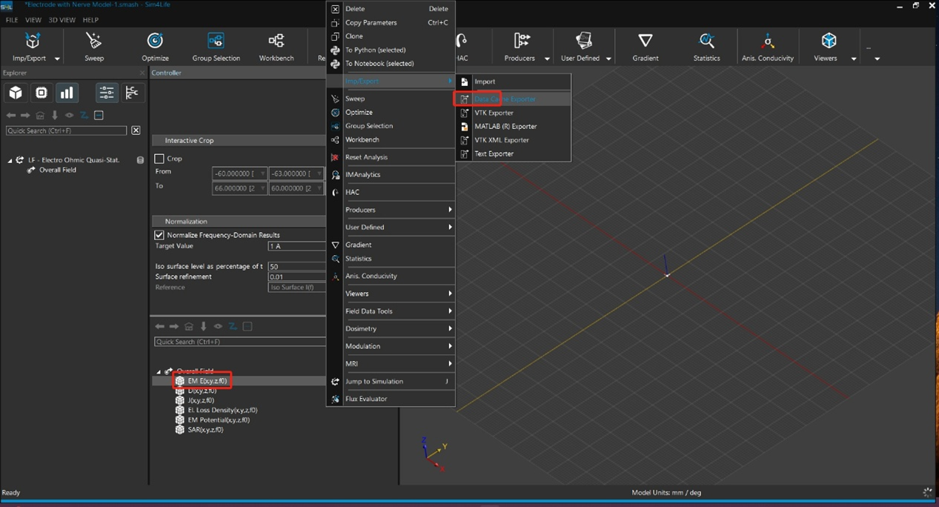Collapse the LF - Electro Ohmic Quasi-Stat. tree node
The width and height of the screenshot is (939, 507).
click(x=10, y=160)
